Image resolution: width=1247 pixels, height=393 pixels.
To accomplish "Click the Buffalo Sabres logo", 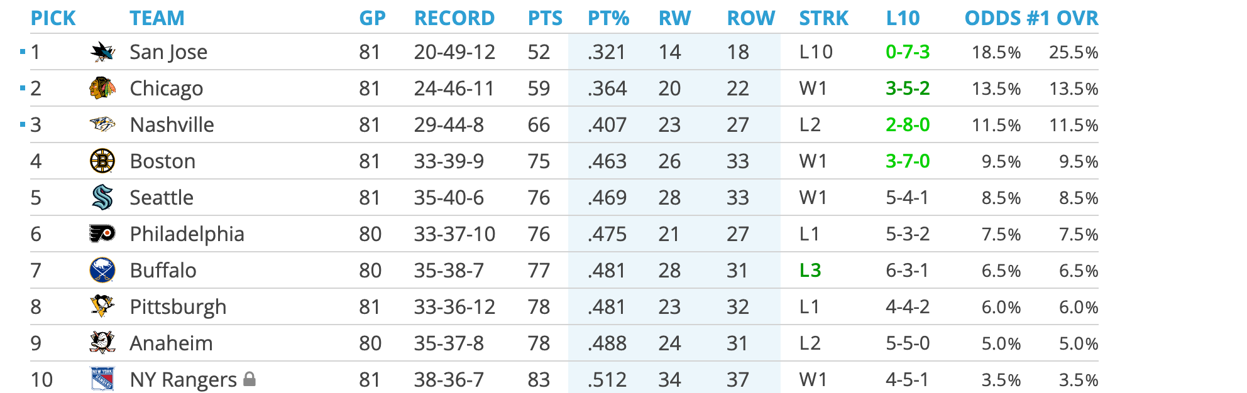I will tap(102, 271).
